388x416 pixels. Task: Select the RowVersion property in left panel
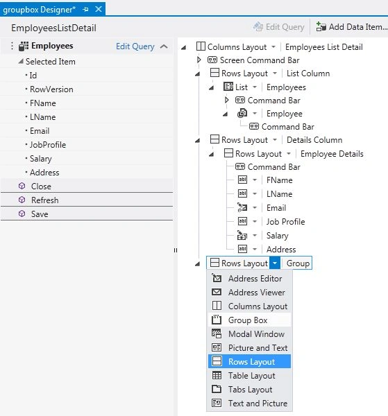[51, 89]
